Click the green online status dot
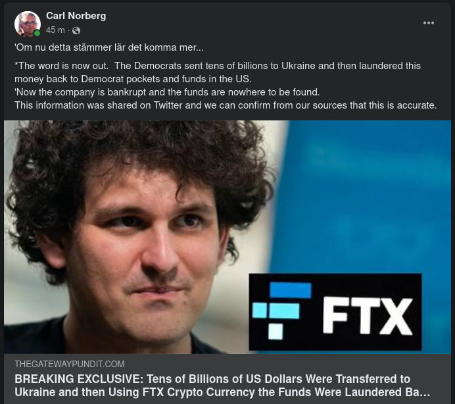The image size is (455, 404). 37,34
